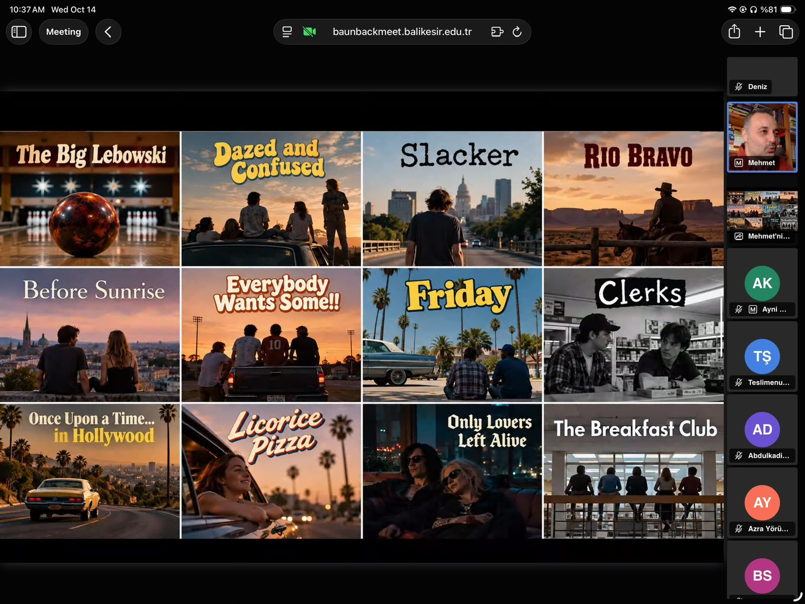This screenshot has width=805, height=604.
Task: Click the Everybody Wants Some!! poster
Action: tap(271, 335)
